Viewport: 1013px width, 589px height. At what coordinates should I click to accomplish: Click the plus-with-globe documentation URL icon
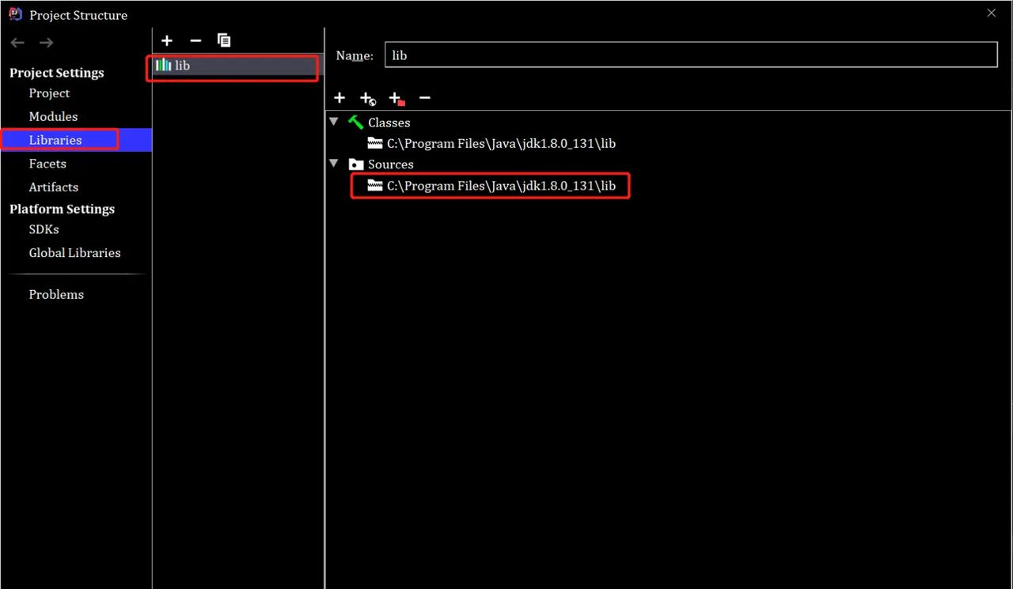pos(368,98)
